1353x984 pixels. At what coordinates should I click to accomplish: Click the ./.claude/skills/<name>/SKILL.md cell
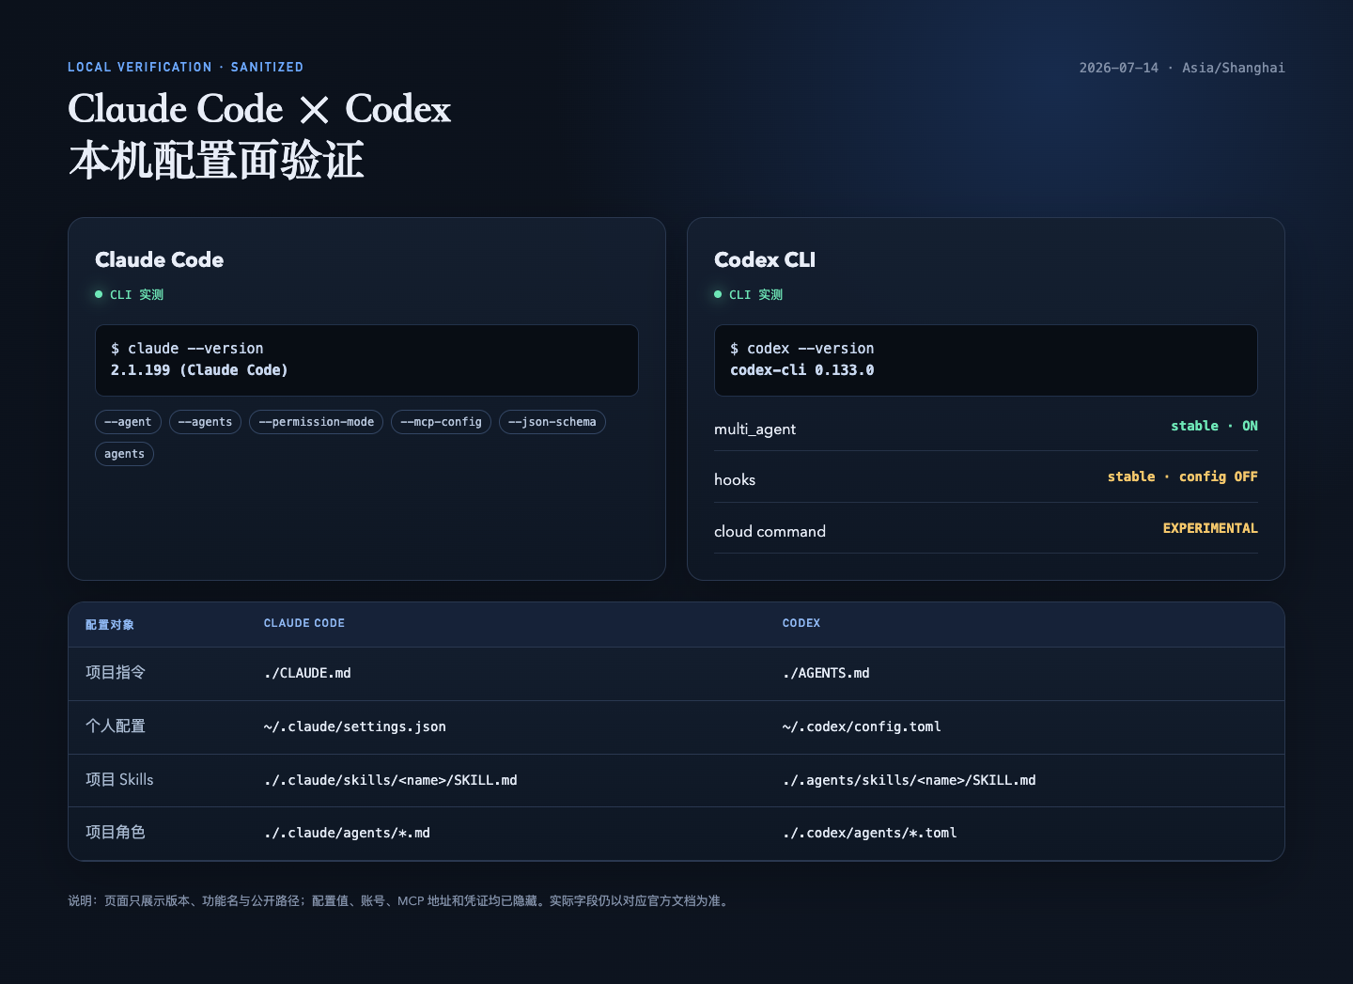click(x=391, y=781)
